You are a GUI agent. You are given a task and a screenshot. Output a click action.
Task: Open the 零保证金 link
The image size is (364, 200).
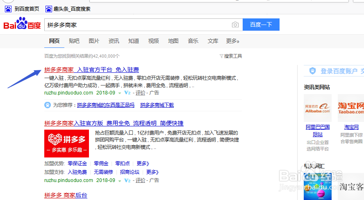coord(77,163)
